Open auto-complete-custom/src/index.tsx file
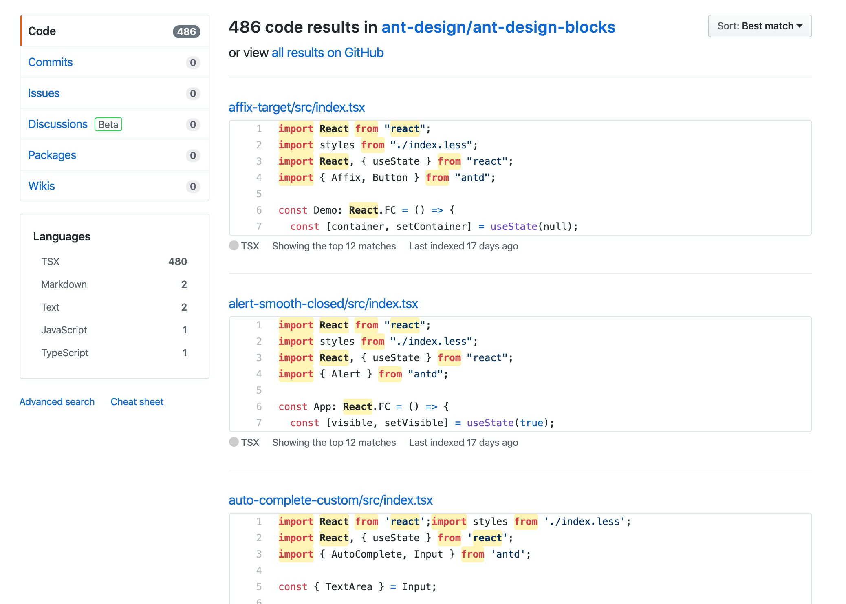The width and height of the screenshot is (846, 604). click(330, 500)
